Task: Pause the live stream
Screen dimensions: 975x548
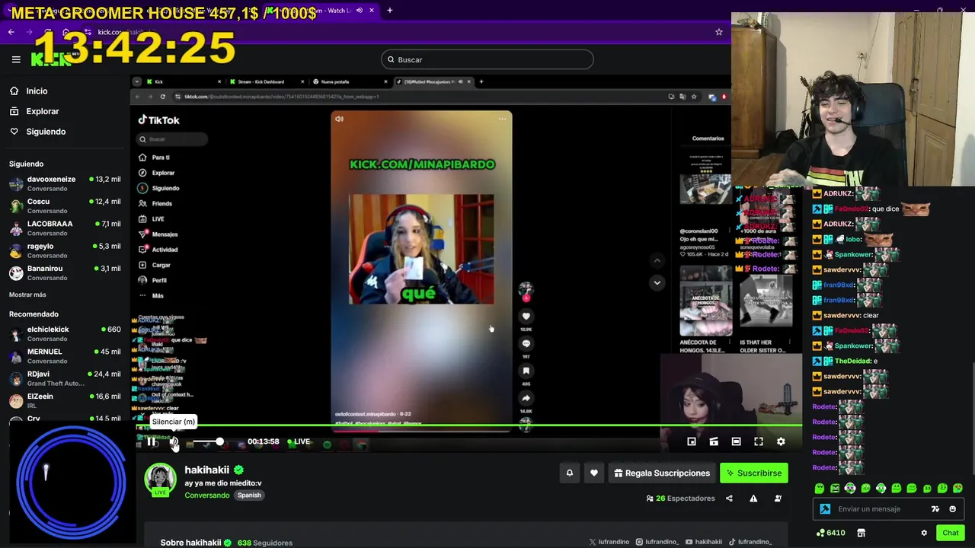Action: (152, 441)
